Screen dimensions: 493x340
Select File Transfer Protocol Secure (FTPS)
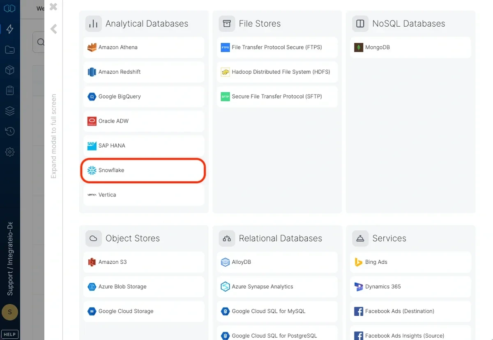(x=277, y=47)
